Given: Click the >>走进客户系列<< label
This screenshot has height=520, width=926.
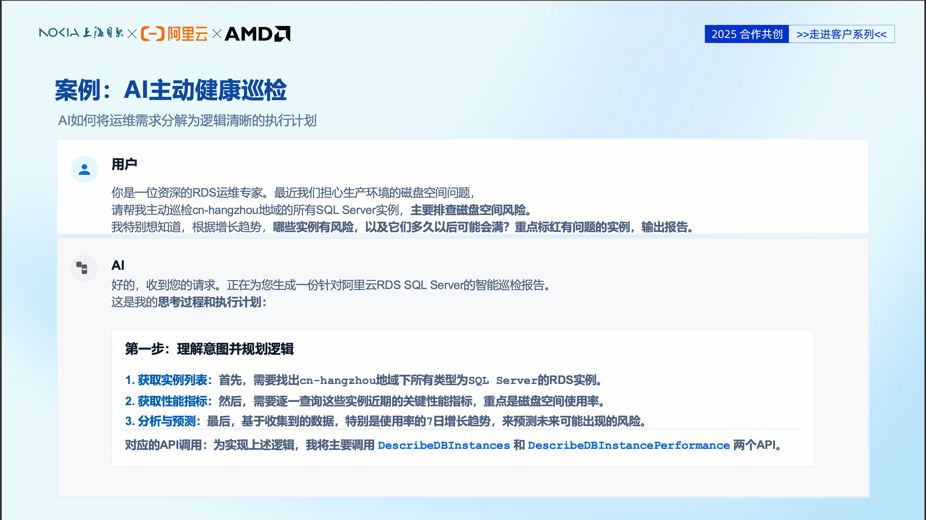Looking at the screenshot, I should [x=841, y=34].
